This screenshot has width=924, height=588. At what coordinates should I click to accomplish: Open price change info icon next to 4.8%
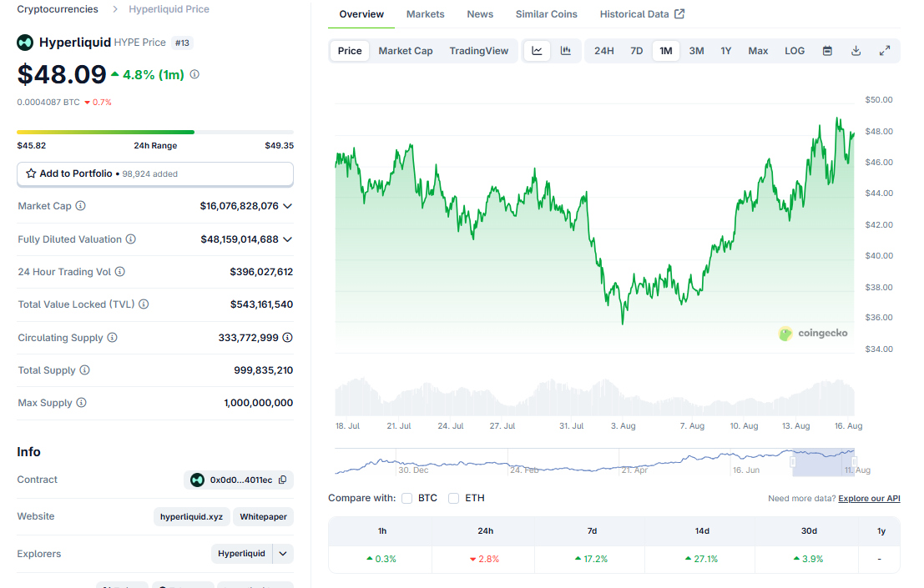[194, 74]
